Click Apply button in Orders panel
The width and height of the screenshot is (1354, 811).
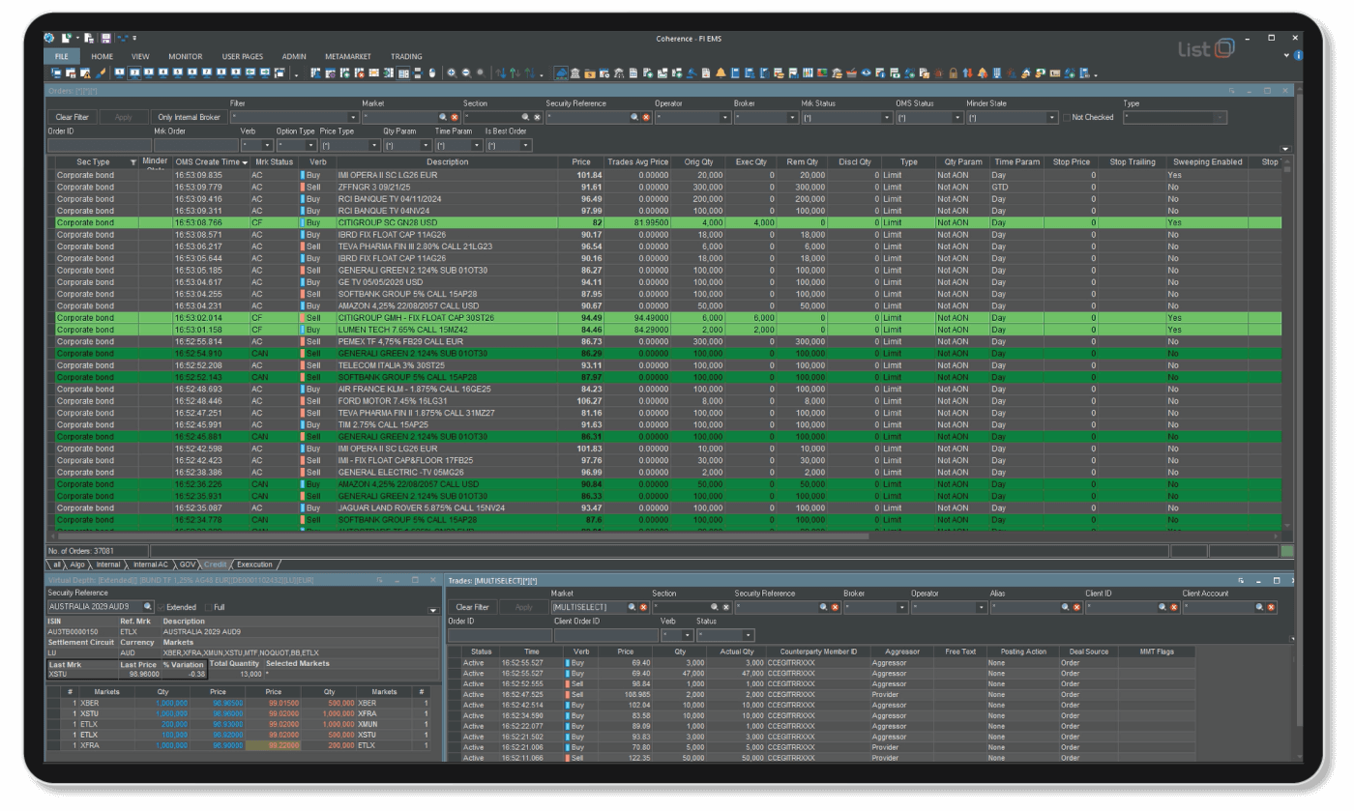point(123,117)
